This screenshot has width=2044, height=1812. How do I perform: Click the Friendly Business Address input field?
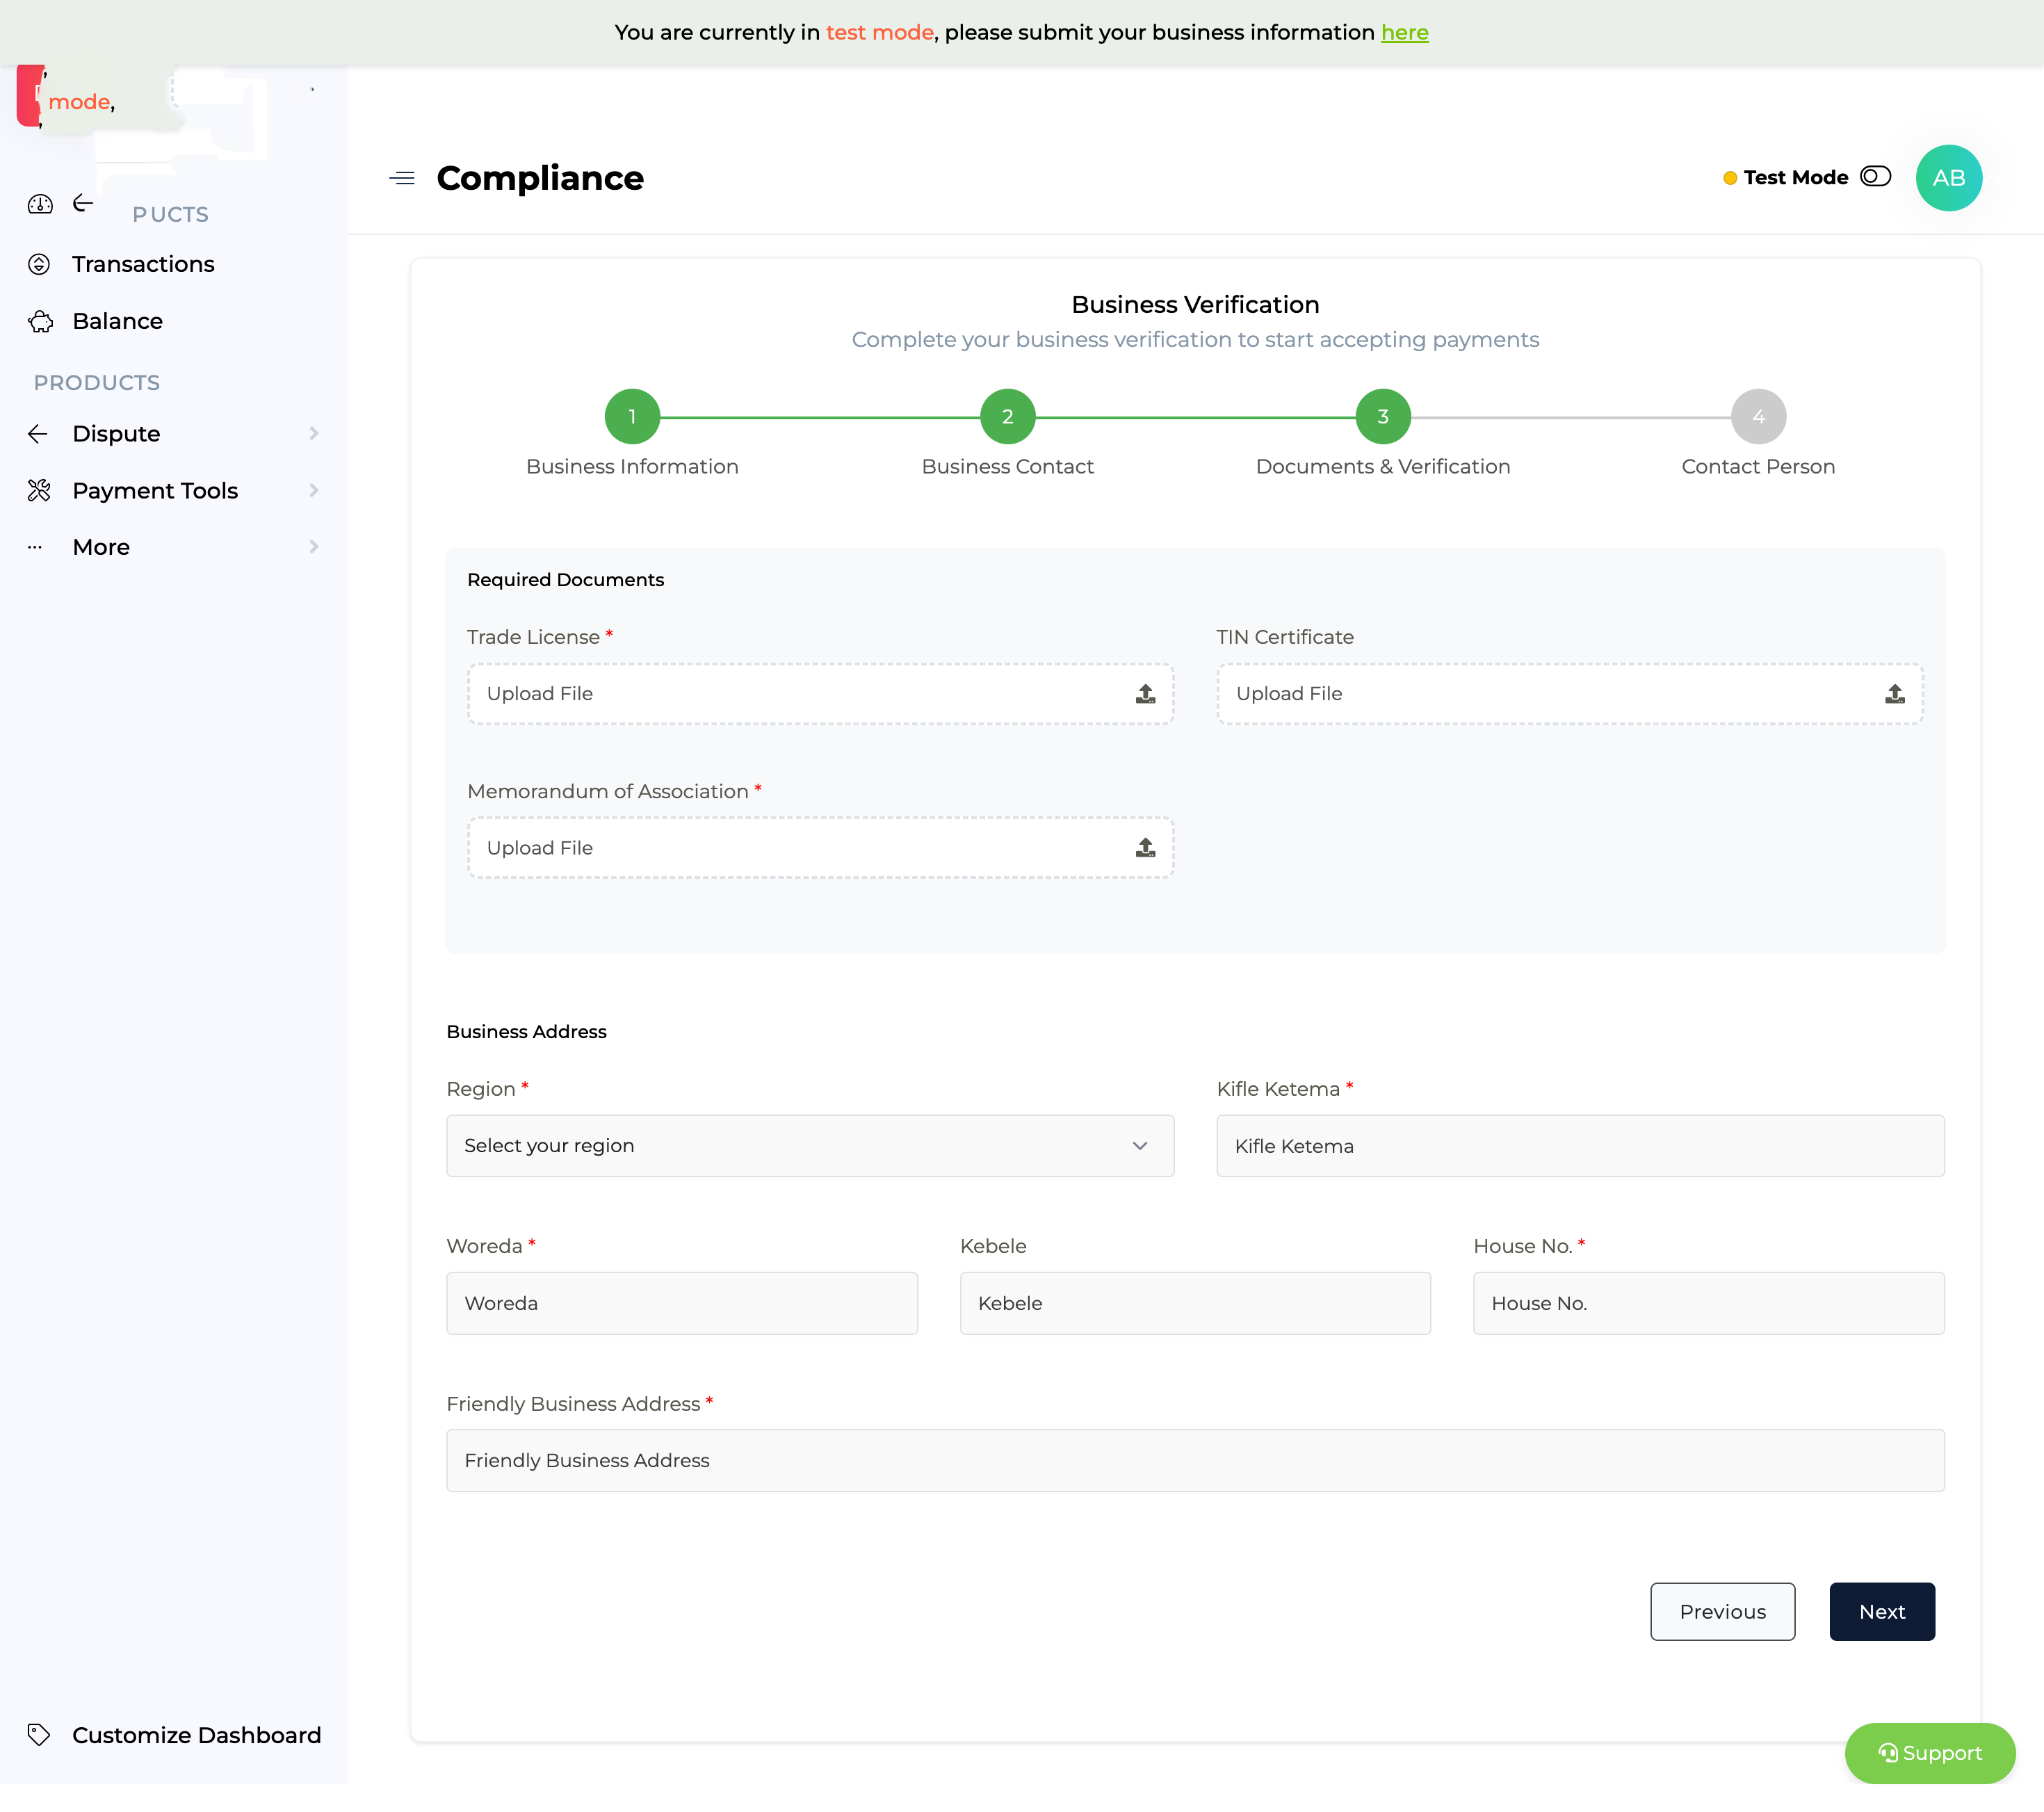point(1194,1460)
